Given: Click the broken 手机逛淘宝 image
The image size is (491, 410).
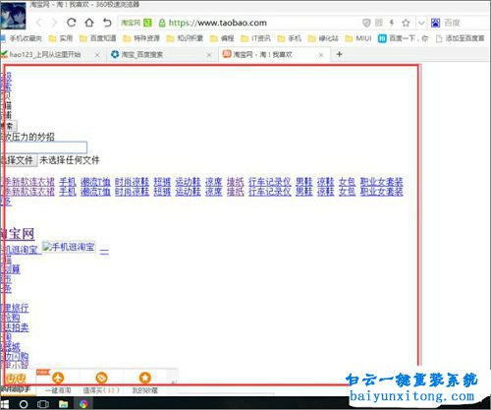Looking at the screenshot, I should pyautogui.click(x=69, y=247).
